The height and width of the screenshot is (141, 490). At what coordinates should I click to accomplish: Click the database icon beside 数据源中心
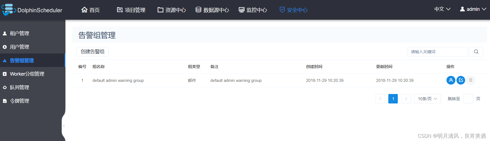[198, 10]
